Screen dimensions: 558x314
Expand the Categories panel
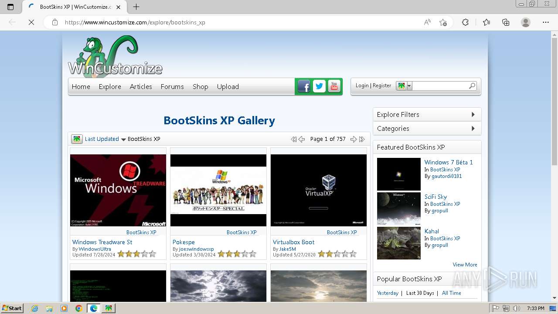coord(427,128)
